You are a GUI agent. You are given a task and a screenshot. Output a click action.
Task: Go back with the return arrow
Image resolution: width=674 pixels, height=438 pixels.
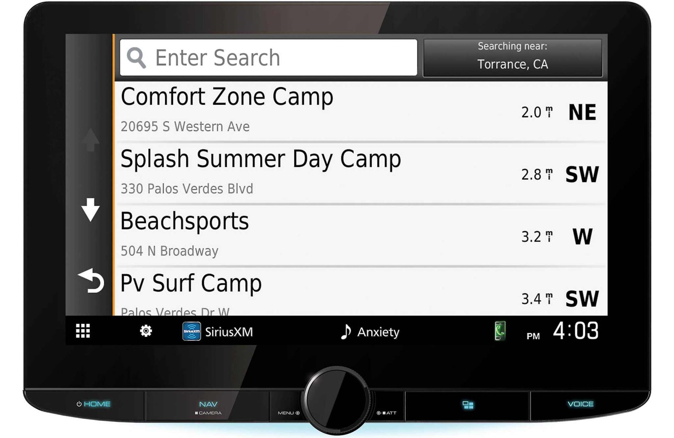91,281
